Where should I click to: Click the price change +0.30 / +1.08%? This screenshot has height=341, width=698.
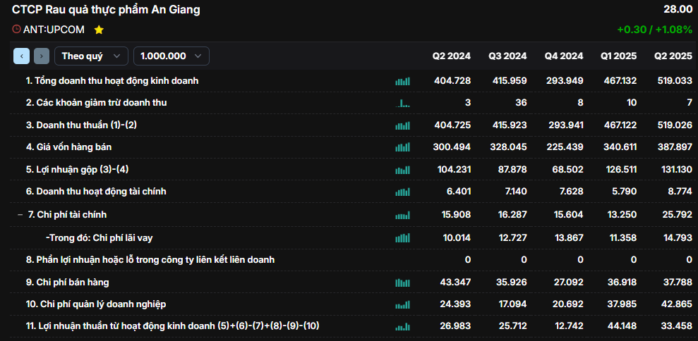[655, 30]
